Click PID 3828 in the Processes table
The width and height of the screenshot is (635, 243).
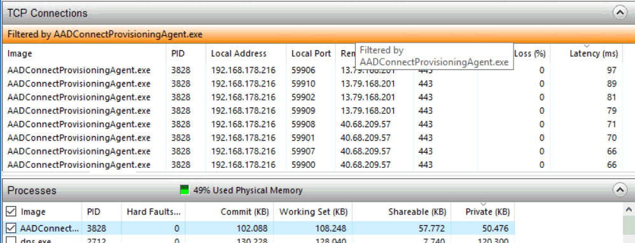(95, 228)
